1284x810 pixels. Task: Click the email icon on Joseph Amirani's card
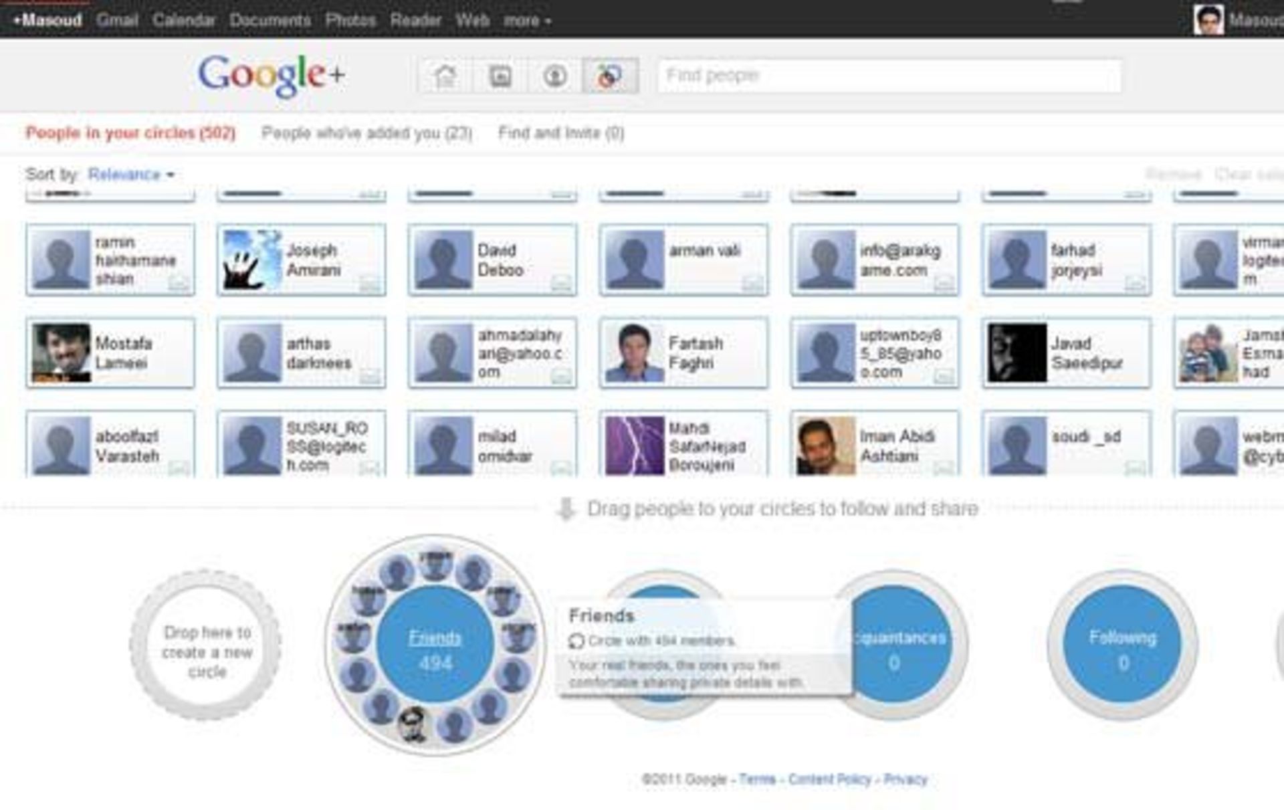click(x=369, y=284)
